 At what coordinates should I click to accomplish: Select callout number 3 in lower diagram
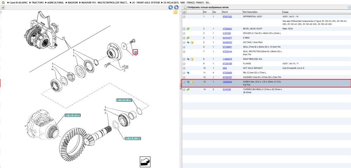point(105,107)
